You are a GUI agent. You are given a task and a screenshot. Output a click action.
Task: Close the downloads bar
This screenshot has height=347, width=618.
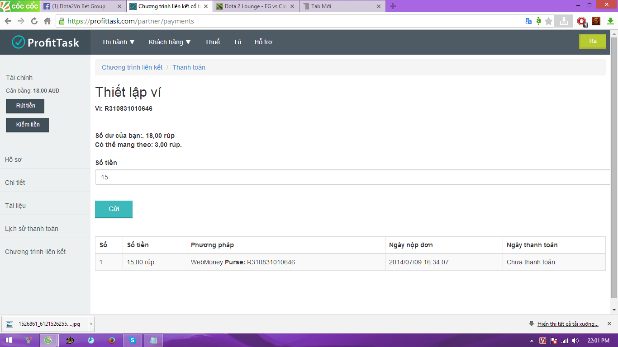pos(609,324)
